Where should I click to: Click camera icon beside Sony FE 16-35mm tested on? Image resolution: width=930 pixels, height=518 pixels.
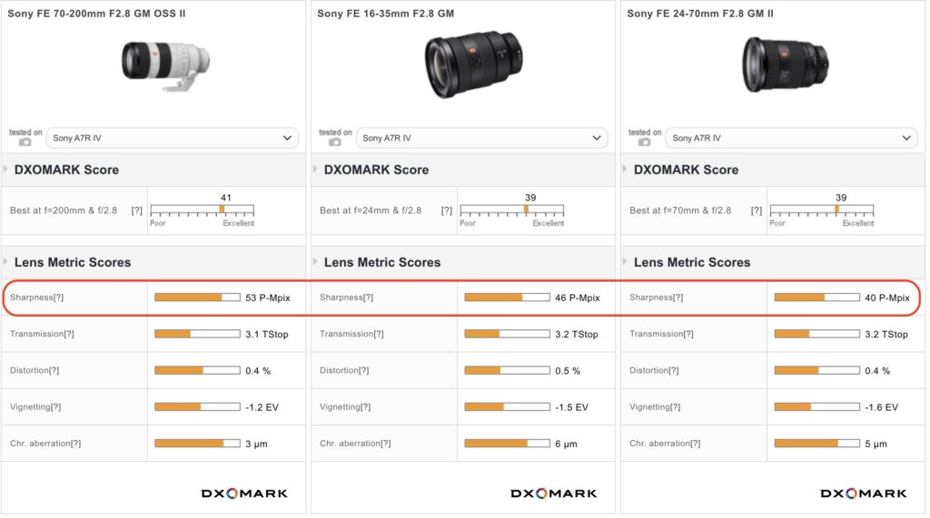(x=335, y=142)
